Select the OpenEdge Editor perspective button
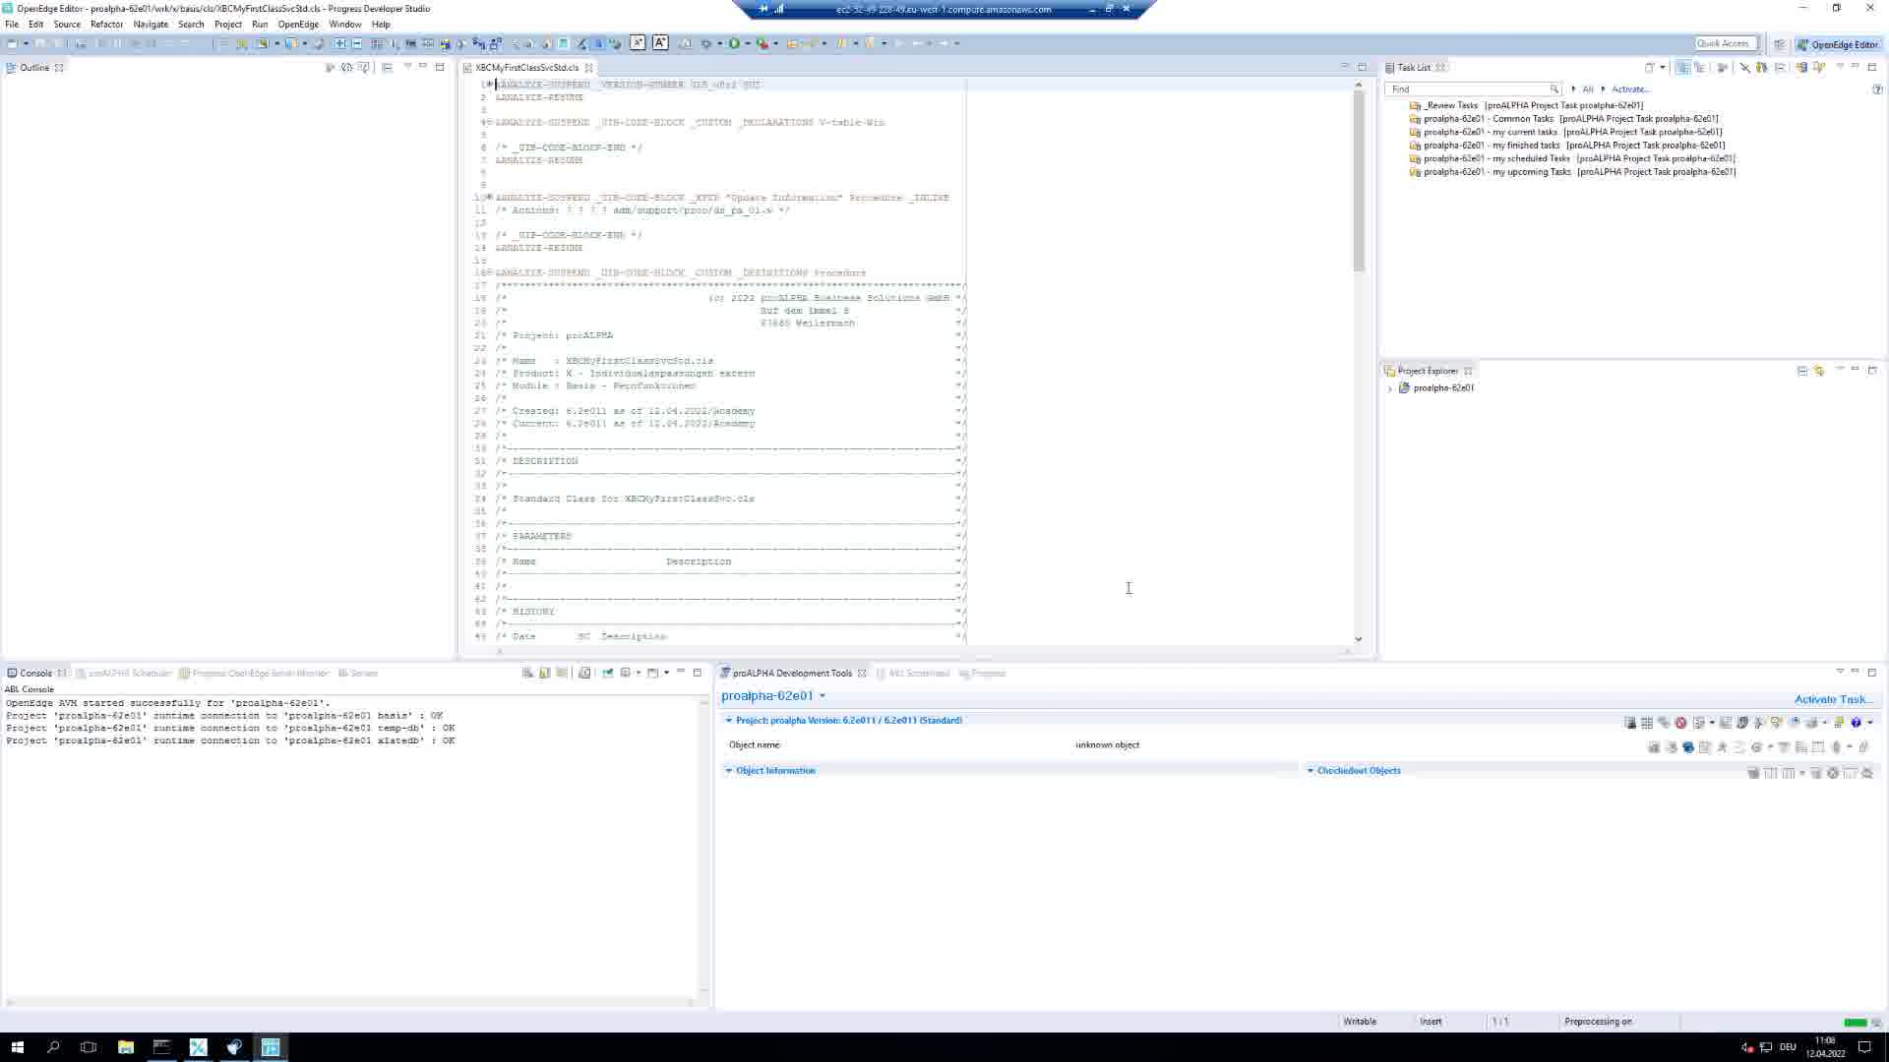 (x=1837, y=44)
